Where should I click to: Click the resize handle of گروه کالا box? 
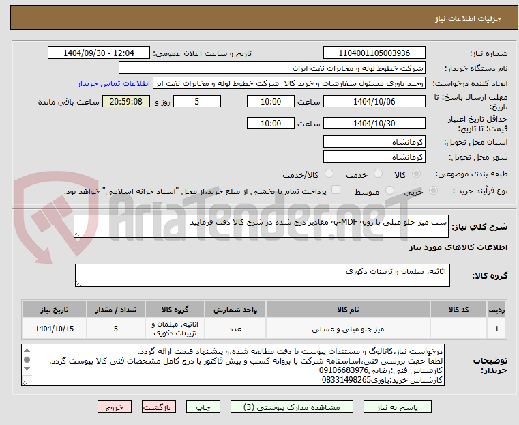pos(79,283)
